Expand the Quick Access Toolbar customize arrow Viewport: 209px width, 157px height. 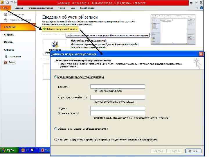point(16,2)
